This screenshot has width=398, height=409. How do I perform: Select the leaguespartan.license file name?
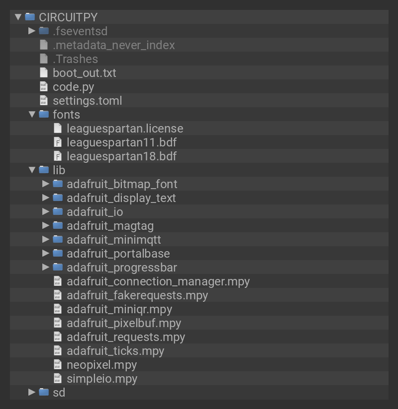(125, 129)
